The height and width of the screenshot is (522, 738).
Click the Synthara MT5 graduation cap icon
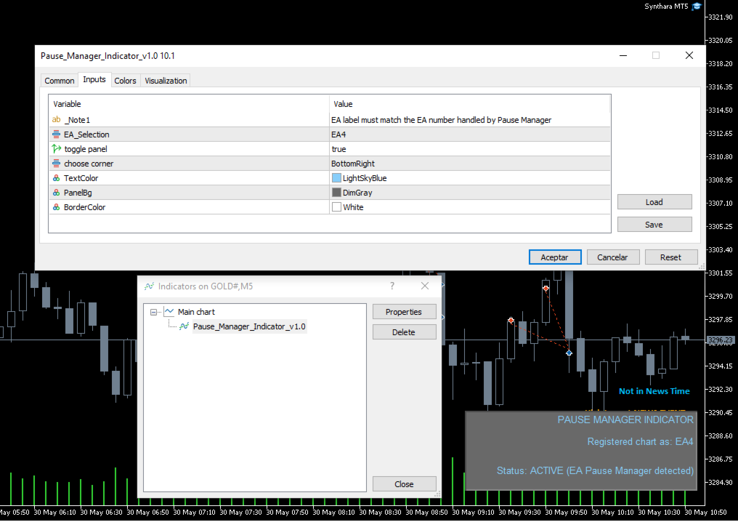tap(697, 6)
